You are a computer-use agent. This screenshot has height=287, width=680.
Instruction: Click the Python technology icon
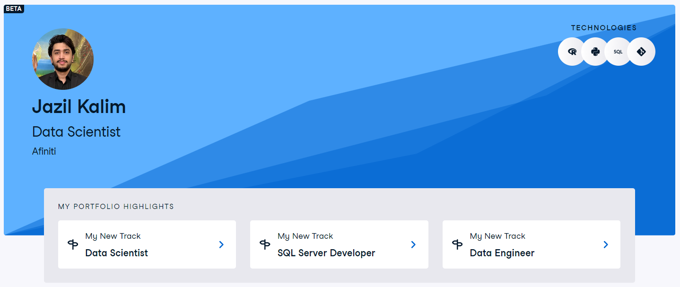click(595, 52)
